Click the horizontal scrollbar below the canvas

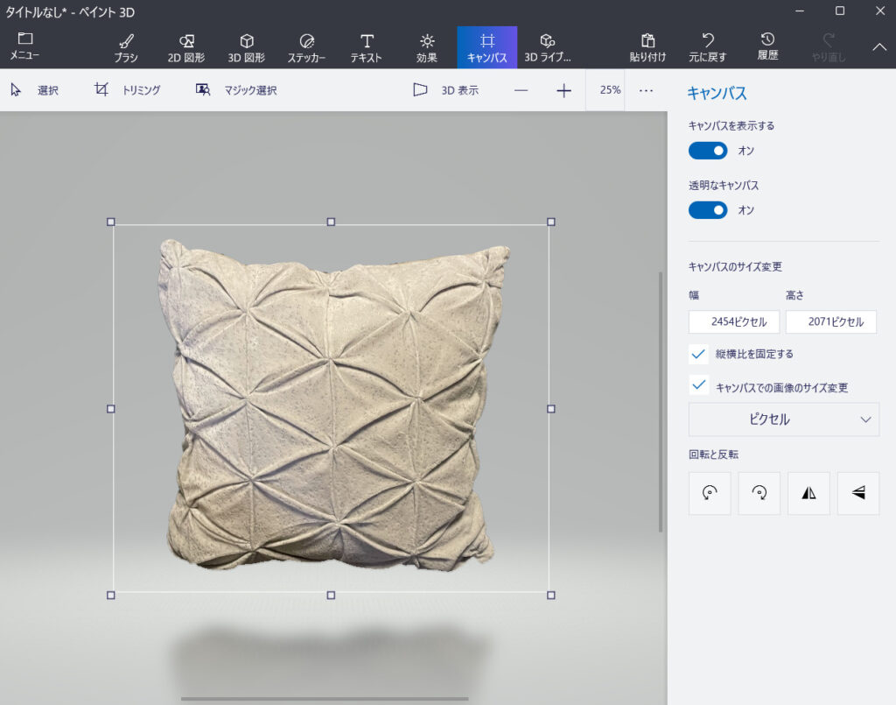coord(325,699)
